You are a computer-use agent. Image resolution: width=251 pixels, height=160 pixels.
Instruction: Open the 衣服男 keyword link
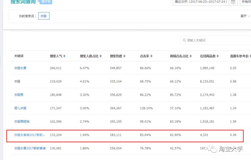click(19, 95)
